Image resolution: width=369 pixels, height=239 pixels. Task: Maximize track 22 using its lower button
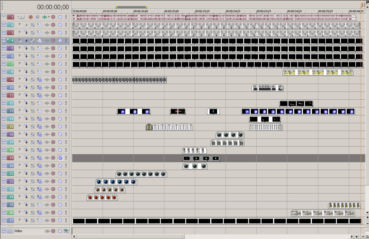(4, 182)
